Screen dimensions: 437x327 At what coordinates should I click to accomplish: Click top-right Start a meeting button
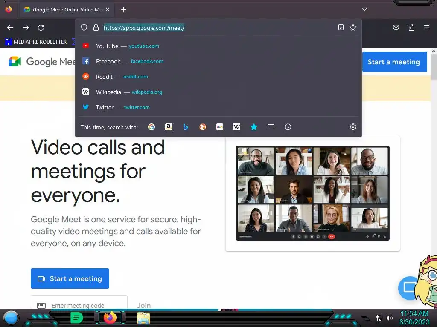click(394, 62)
